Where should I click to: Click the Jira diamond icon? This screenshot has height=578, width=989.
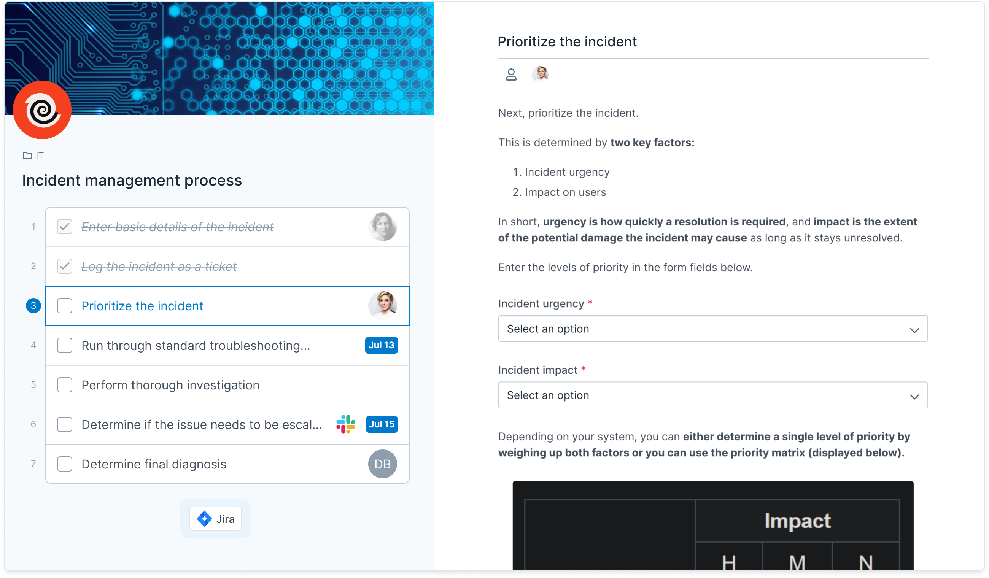pos(205,519)
